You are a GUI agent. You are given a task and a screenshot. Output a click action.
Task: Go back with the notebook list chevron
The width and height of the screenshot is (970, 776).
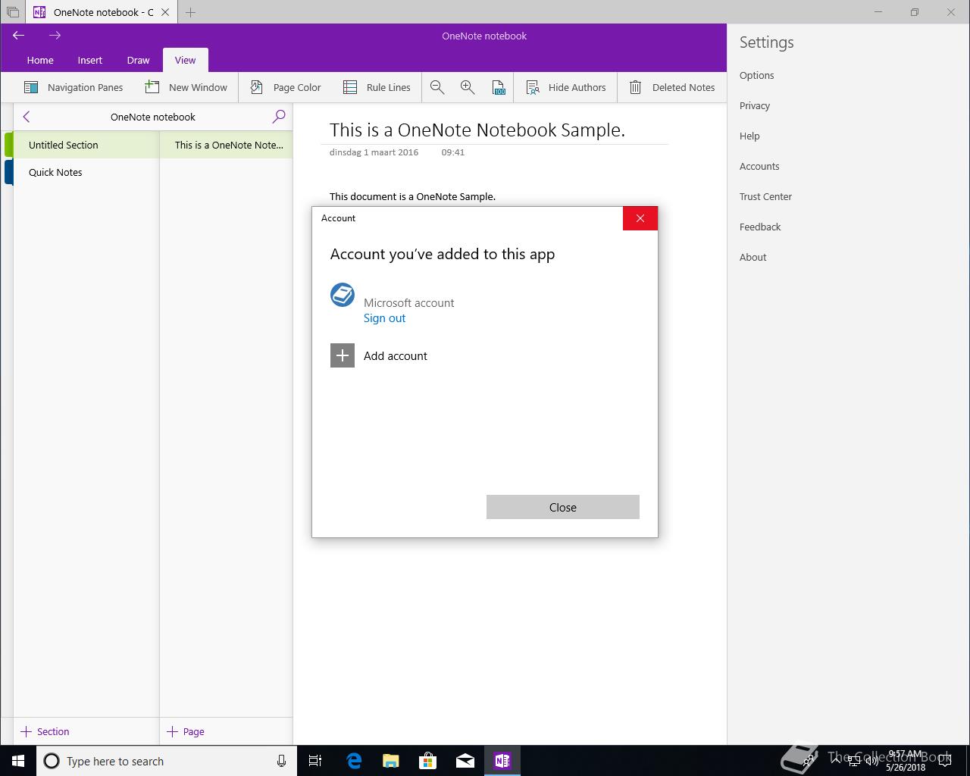tap(27, 116)
